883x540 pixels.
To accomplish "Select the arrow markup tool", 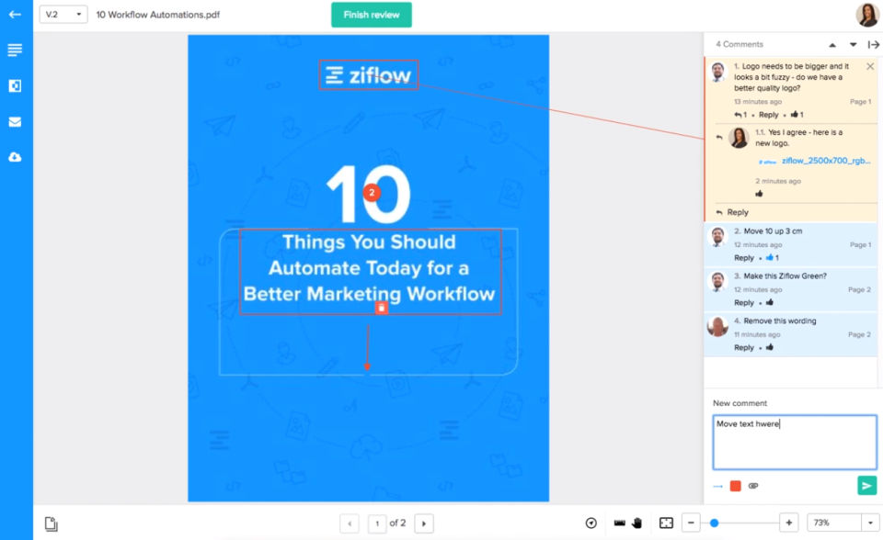I will pos(717,486).
